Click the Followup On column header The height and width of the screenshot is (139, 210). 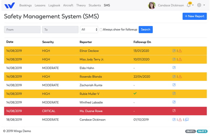point(142,42)
